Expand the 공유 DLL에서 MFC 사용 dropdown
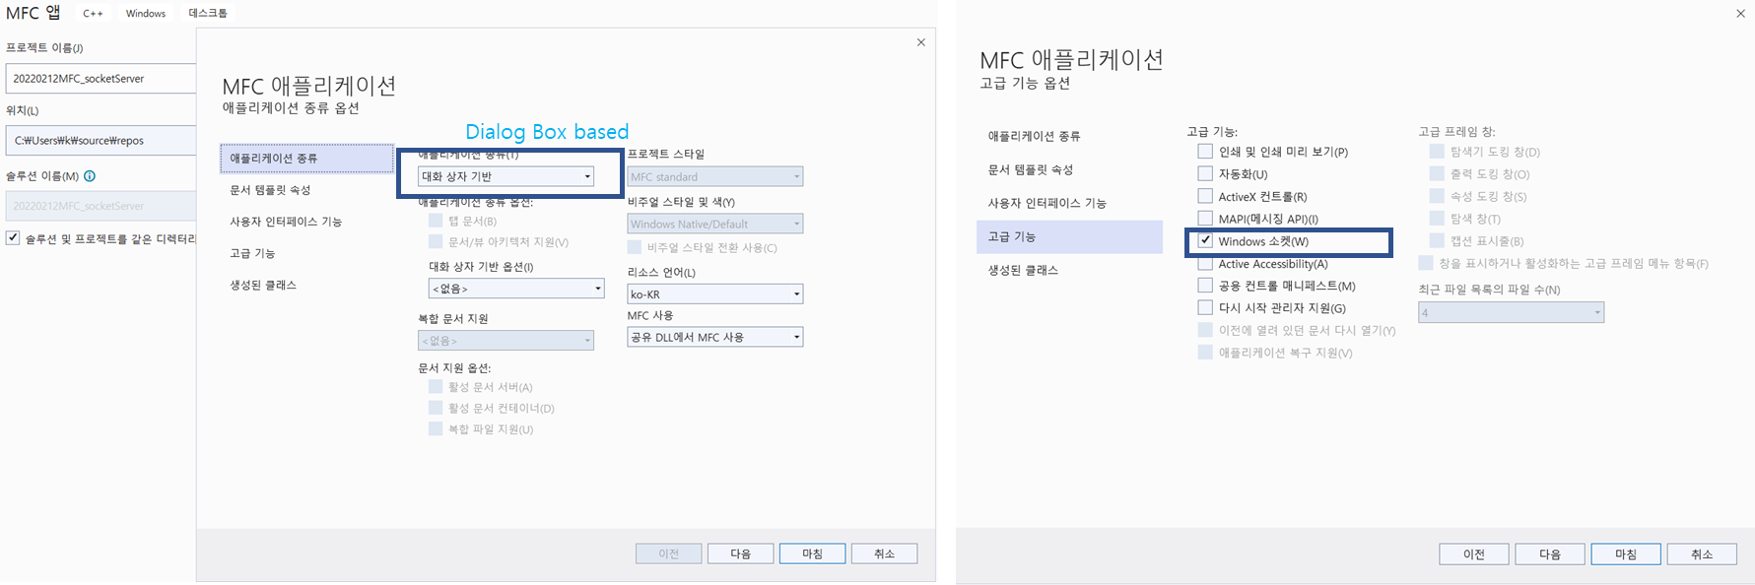The image size is (1755, 585). click(715, 337)
